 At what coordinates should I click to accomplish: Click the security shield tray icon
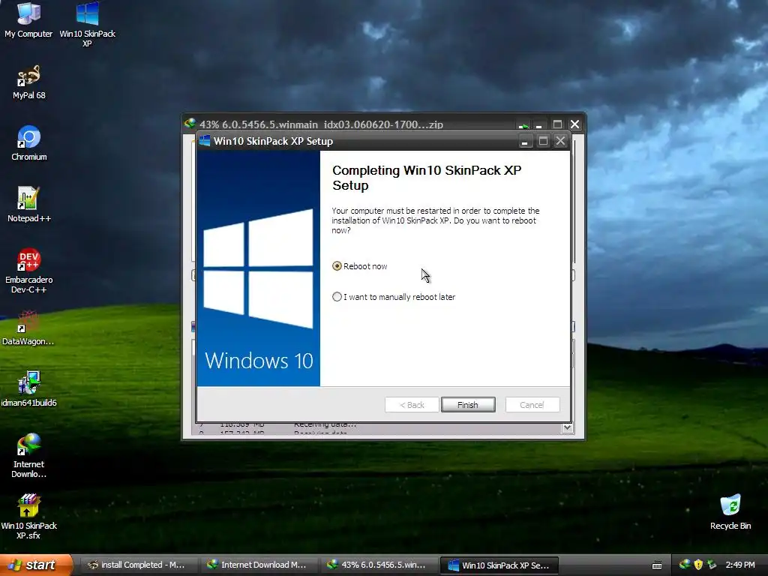point(698,565)
